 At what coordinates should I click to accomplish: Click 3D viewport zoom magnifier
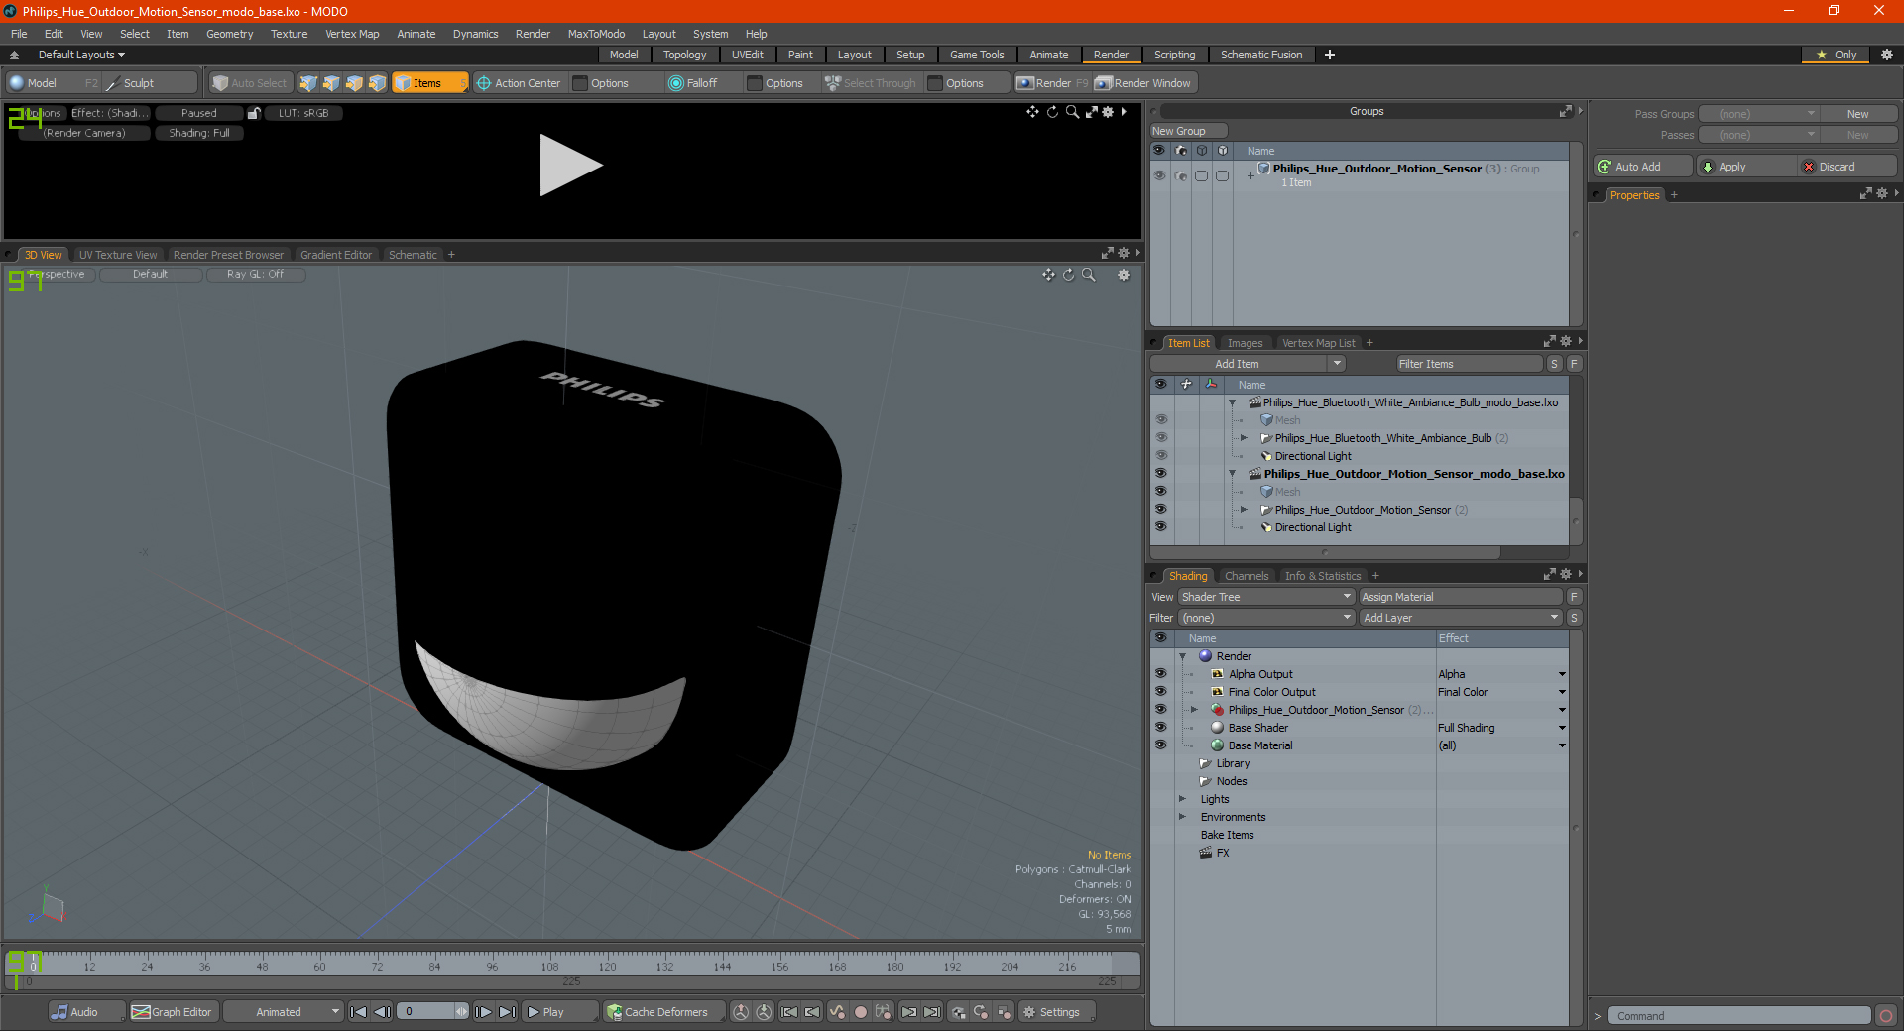pyautogui.click(x=1088, y=275)
